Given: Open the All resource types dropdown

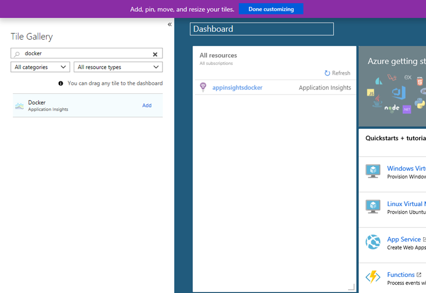Looking at the screenshot, I should pos(118,67).
